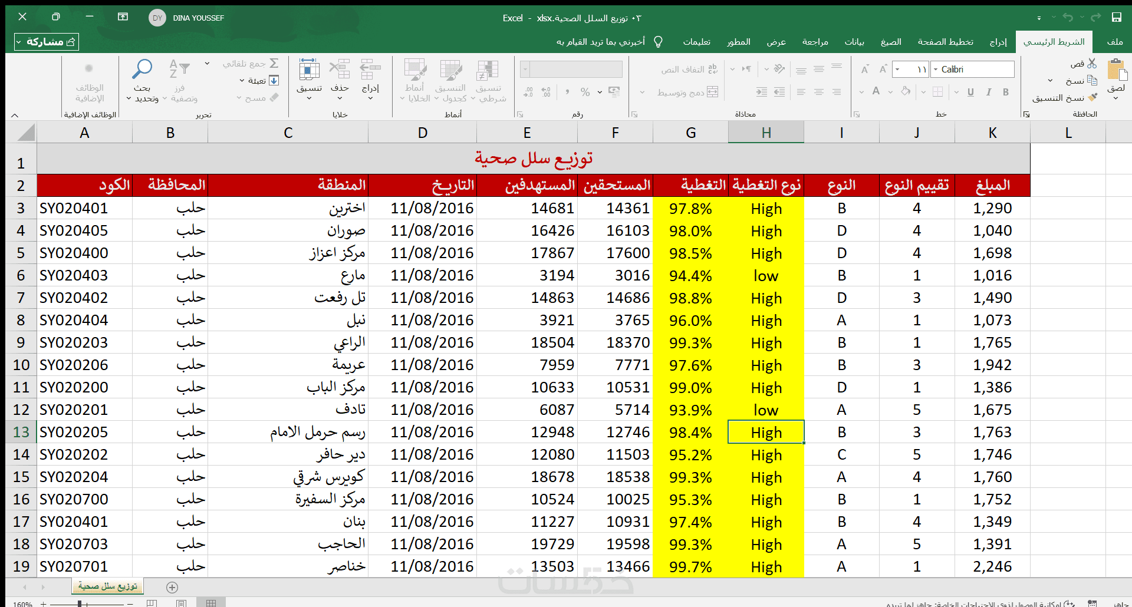Screen dimensions: 1132x607
Task: Toggle Wrap Text (التفاف النص)
Action: [x=689, y=69]
